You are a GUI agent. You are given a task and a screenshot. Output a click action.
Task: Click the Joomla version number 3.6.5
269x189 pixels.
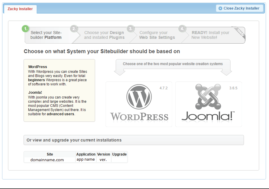(x=233, y=88)
